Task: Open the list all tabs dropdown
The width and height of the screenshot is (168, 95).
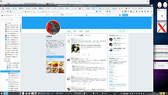Action: (x=151, y=8)
